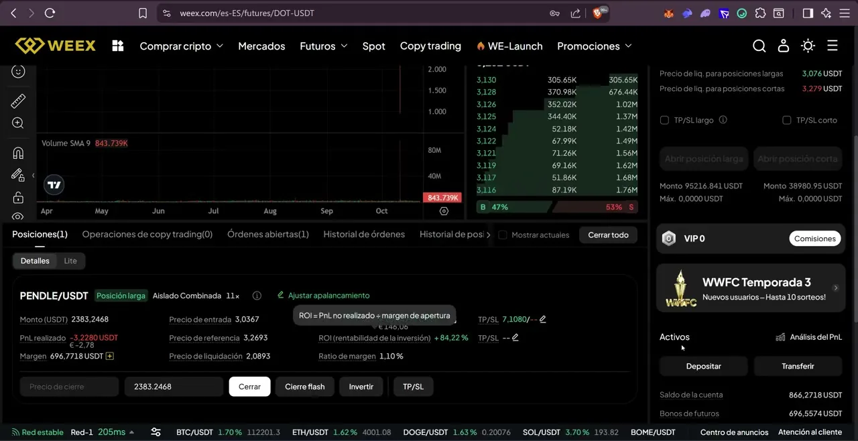The image size is (858, 441).
Task: Click the info icon beside 11× leverage
Action: coord(257,296)
